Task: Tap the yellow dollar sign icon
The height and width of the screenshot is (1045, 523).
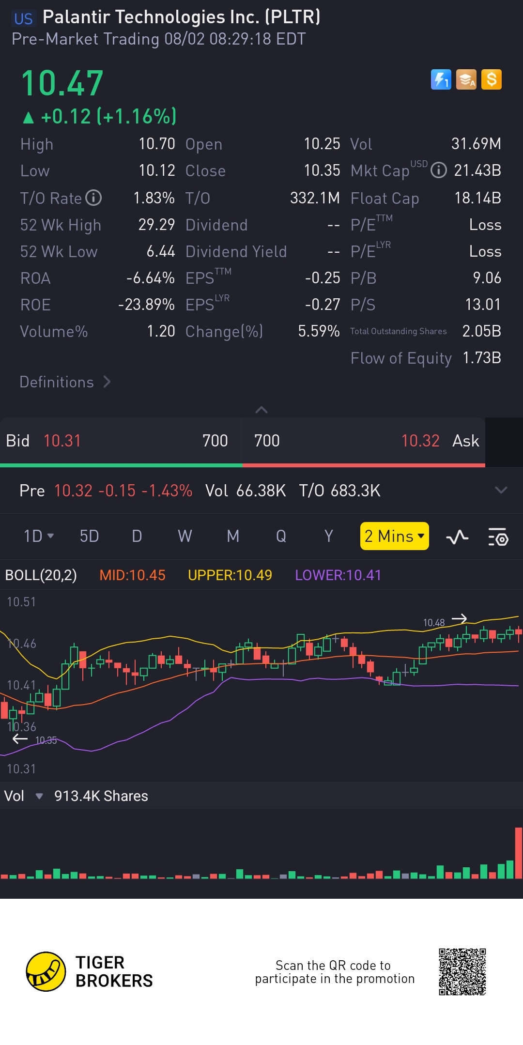Action: point(492,79)
